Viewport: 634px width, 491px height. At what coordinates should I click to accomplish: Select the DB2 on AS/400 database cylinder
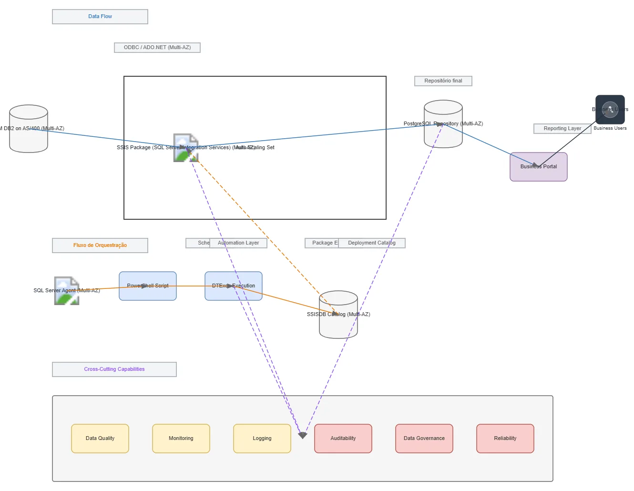pos(29,129)
